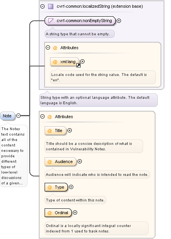Expand the xml:lang attribute
Screen dimensions: 171x239
coord(82,62)
